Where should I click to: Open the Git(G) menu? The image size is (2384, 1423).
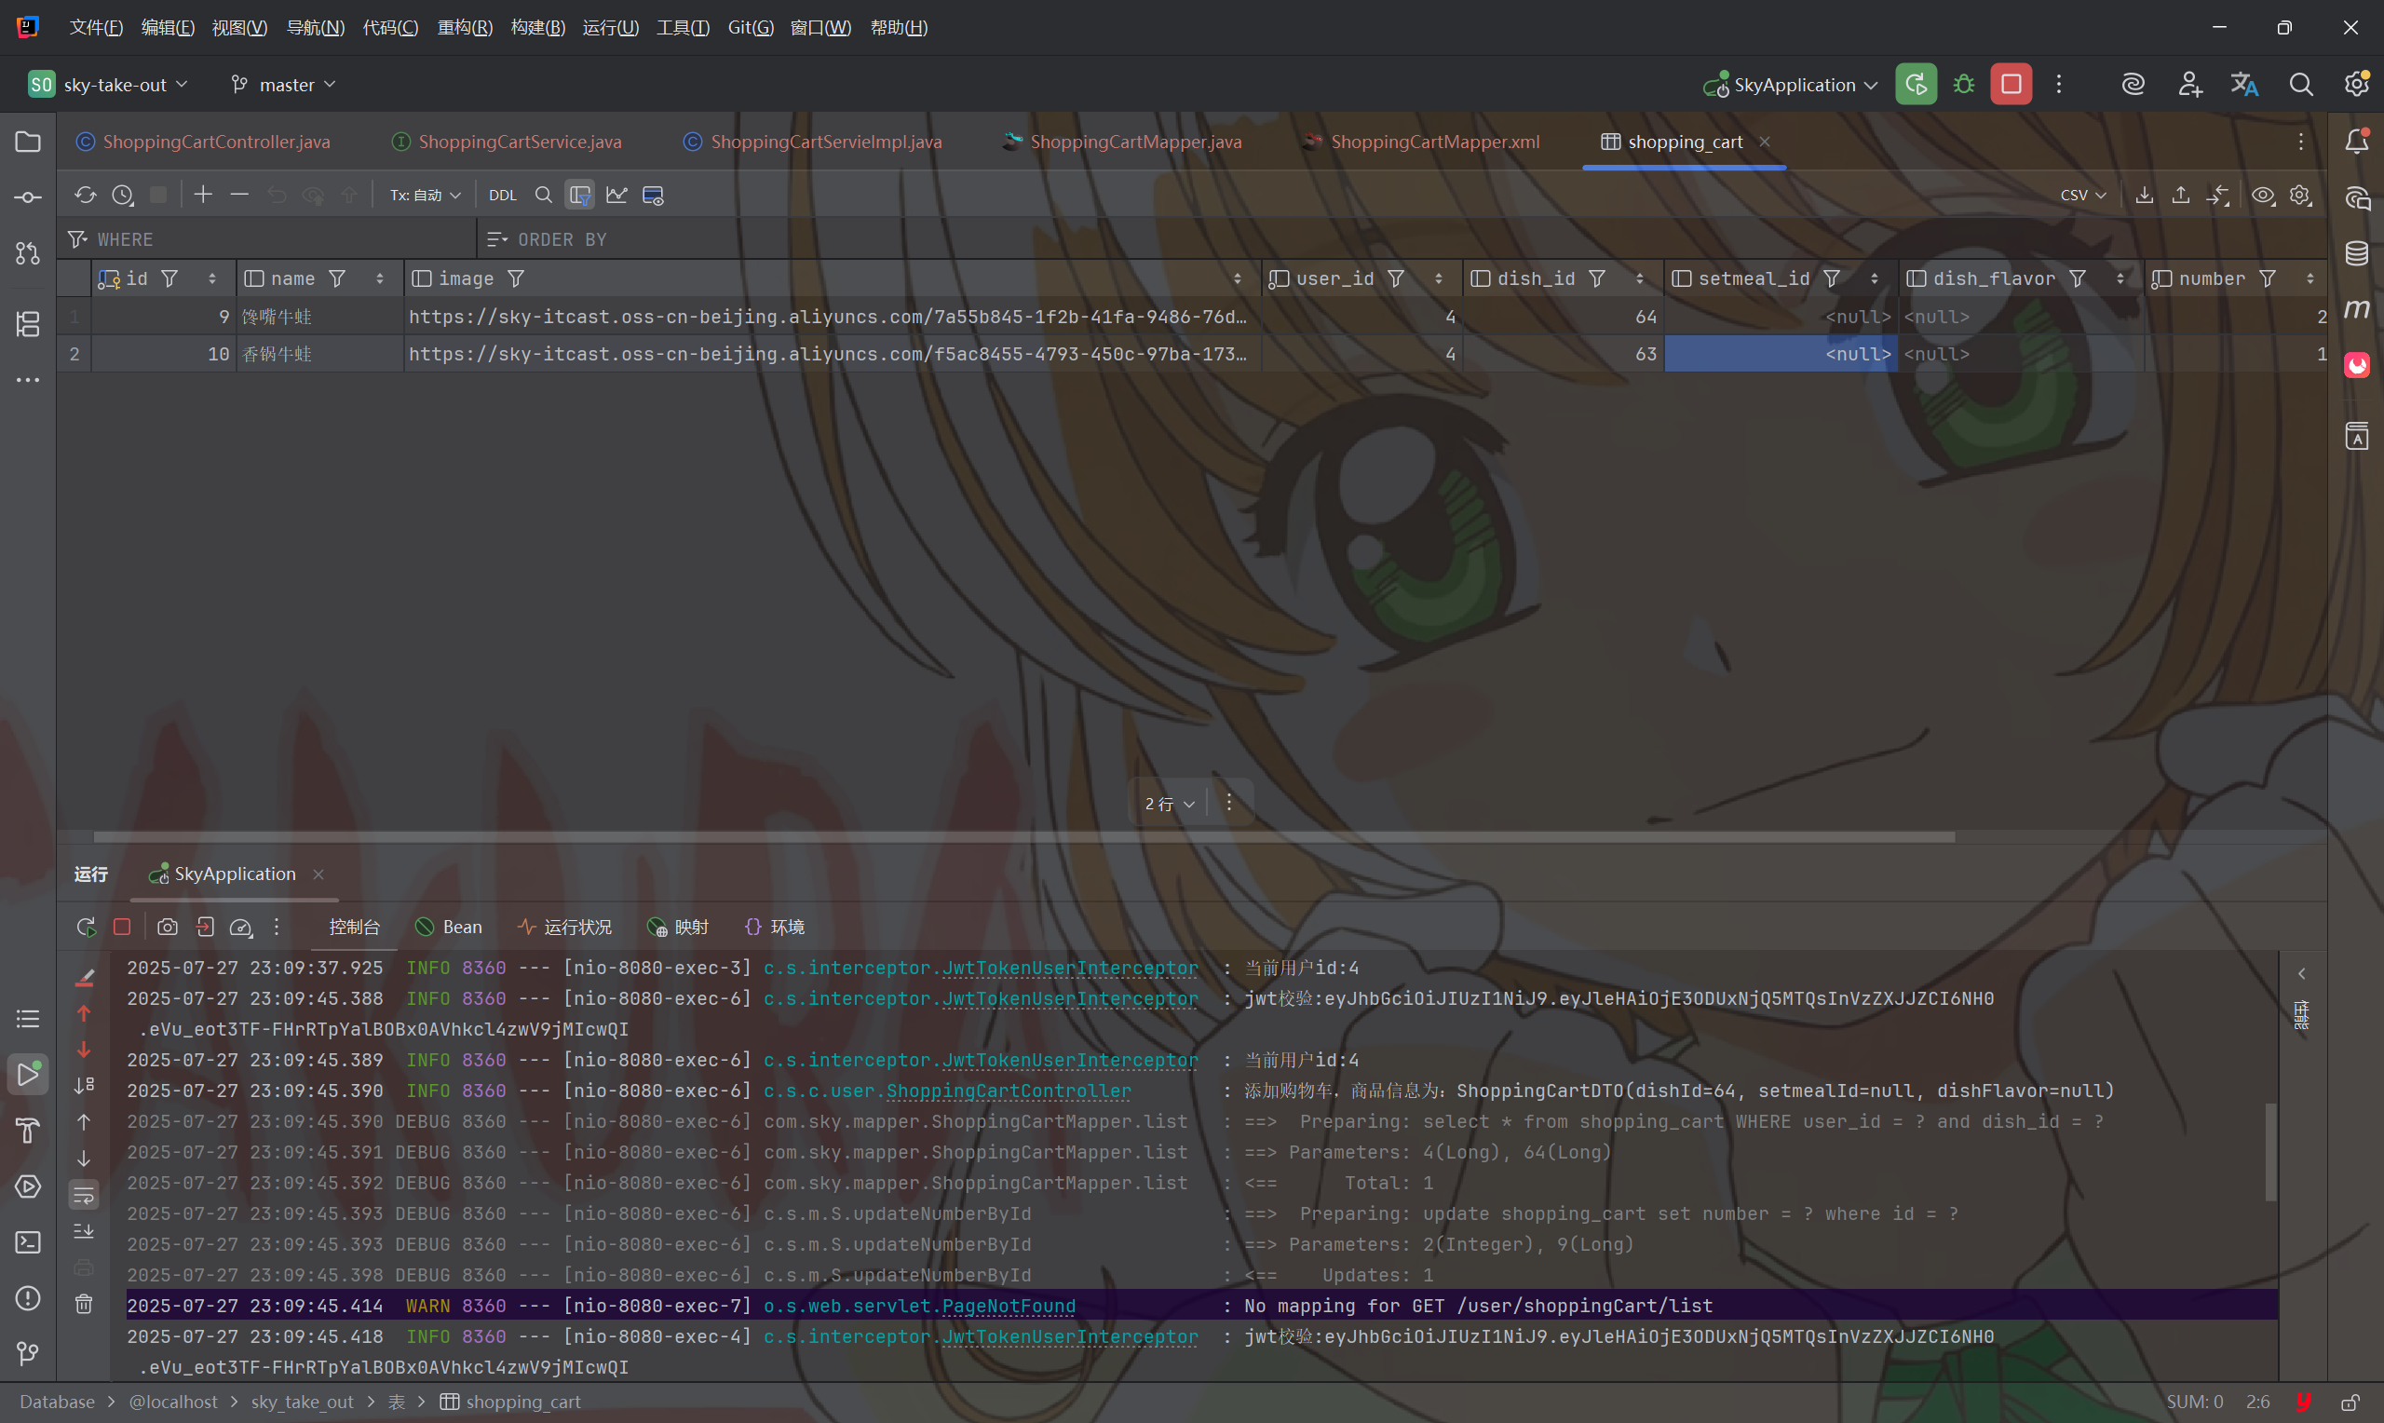coord(750,27)
